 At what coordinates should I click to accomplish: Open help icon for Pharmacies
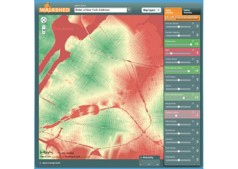point(193,157)
